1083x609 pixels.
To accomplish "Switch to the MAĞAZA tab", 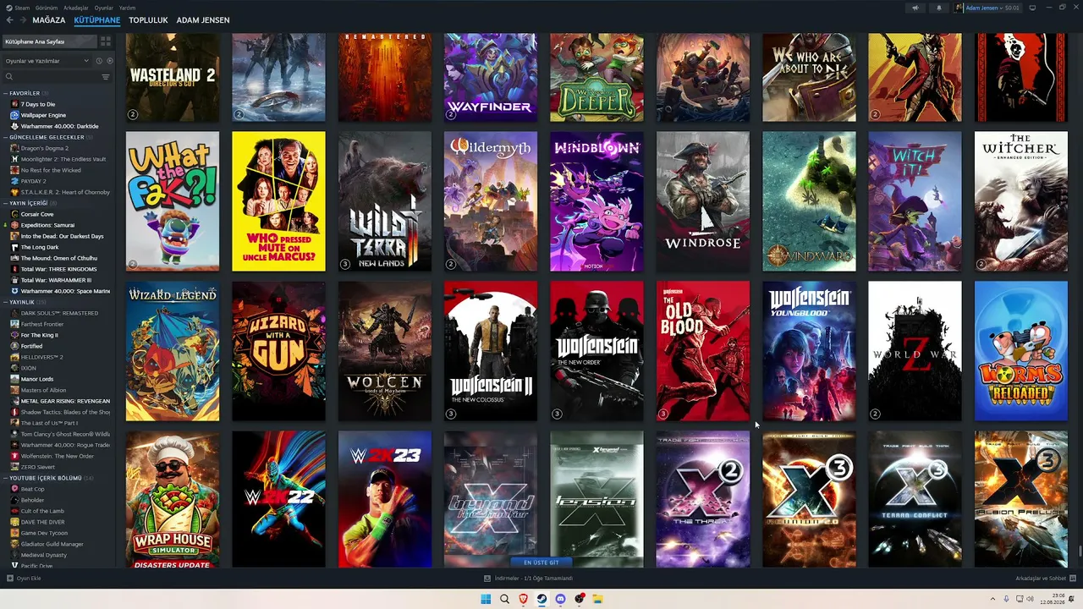I will point(49,20).
